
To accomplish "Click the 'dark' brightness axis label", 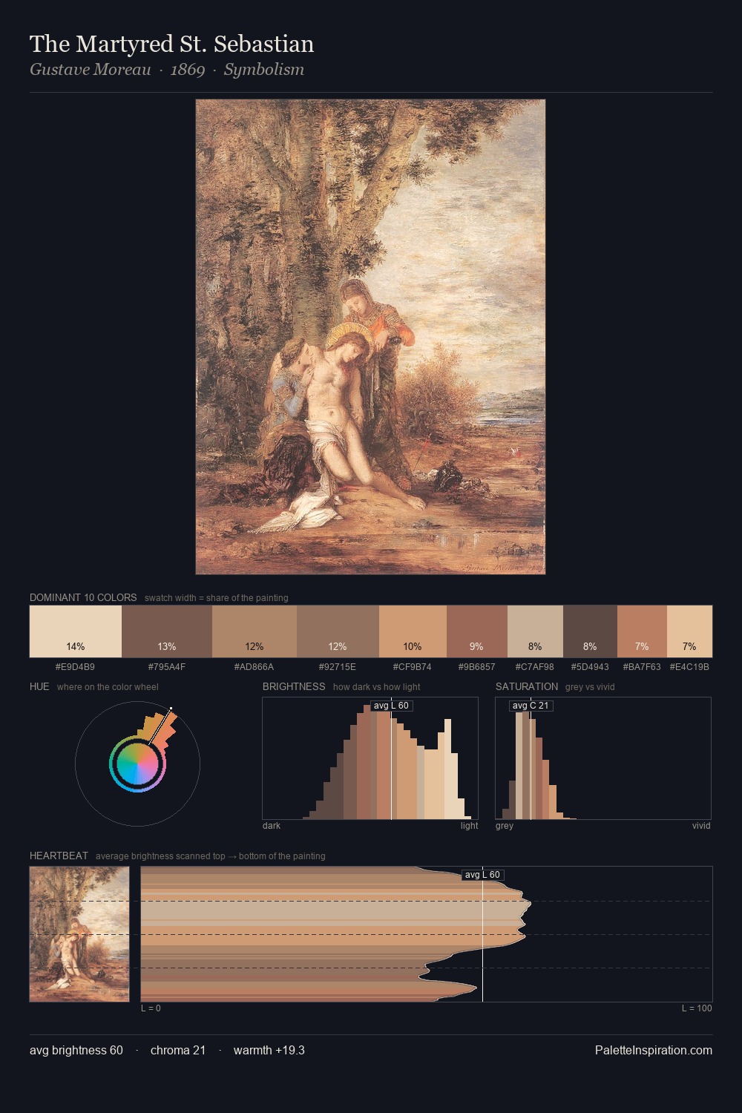I will 272,825.
